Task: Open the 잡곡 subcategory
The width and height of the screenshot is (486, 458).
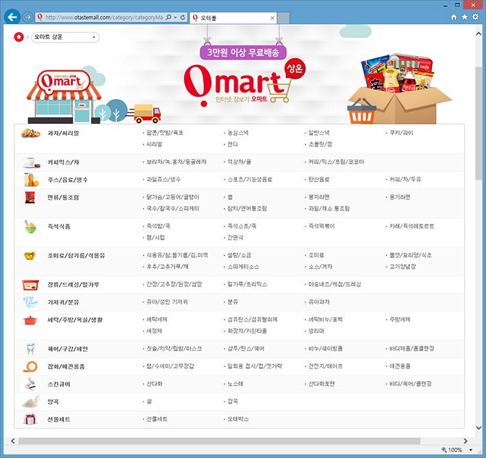Action: [x=233, y=401]
